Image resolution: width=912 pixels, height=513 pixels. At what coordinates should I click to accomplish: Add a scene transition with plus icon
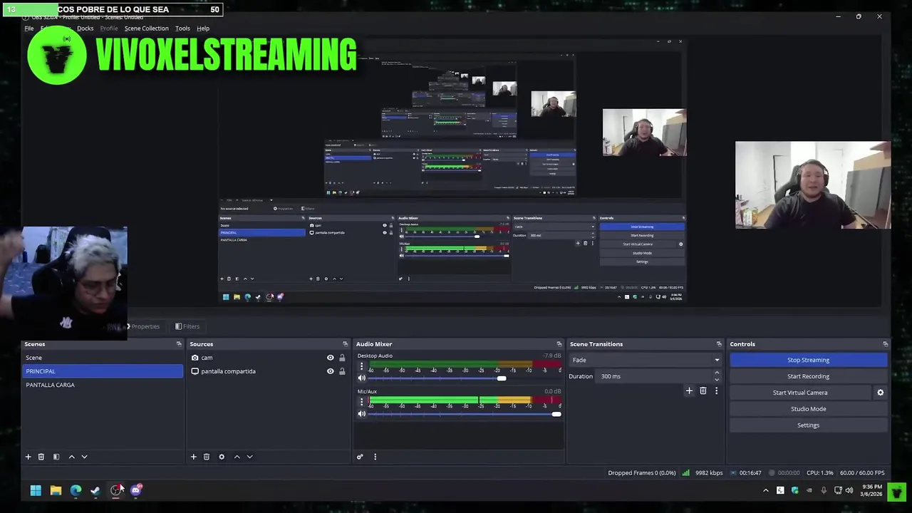(x=689, y=390)
